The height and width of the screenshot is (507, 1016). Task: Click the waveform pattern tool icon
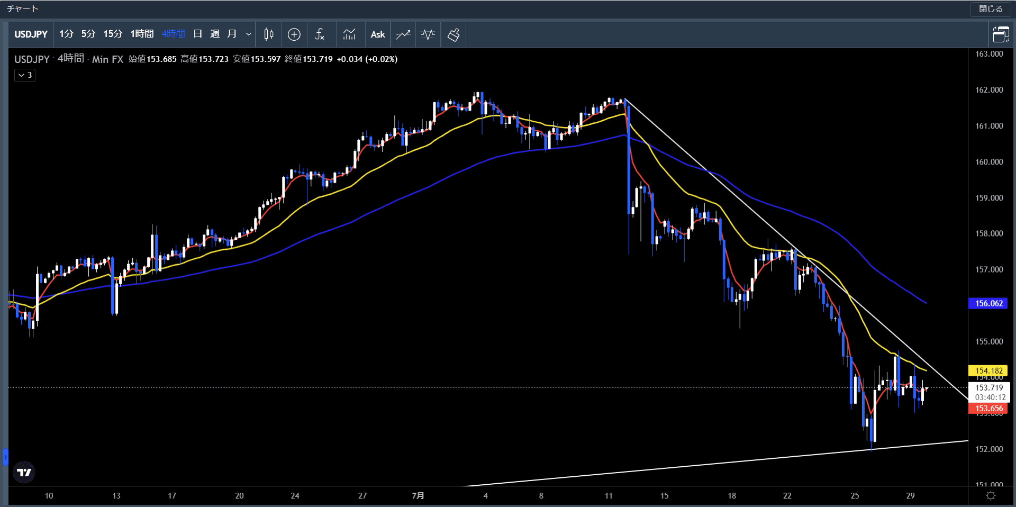pos(428,34)
